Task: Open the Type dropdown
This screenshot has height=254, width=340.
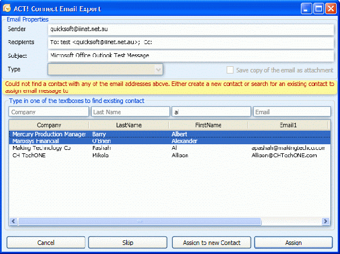Action: [x=105, y=69]
